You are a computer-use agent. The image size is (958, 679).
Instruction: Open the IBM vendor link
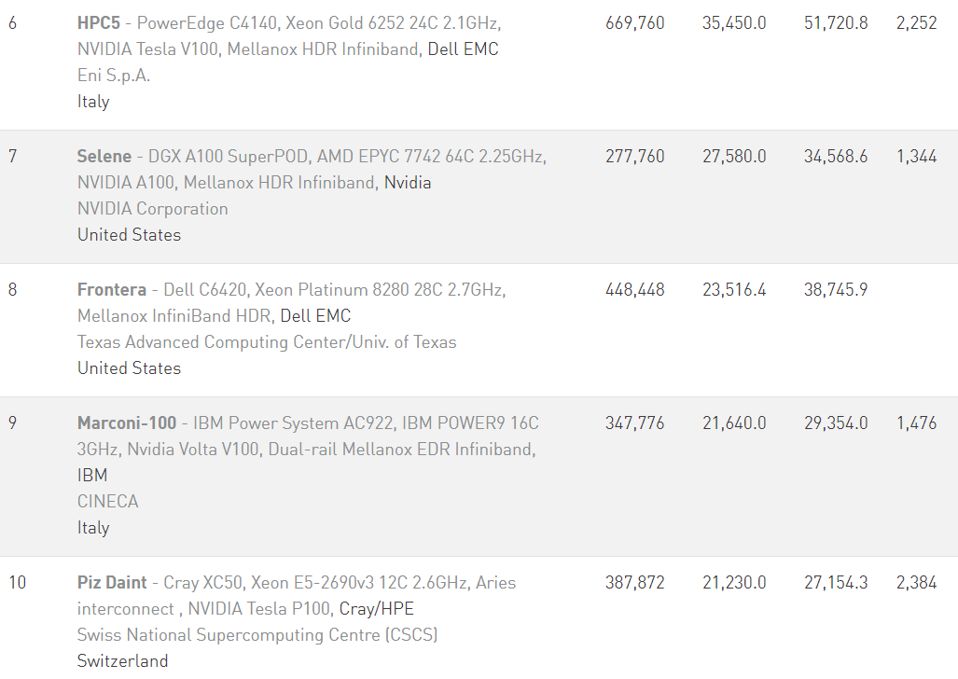click(x=92, y=475)
